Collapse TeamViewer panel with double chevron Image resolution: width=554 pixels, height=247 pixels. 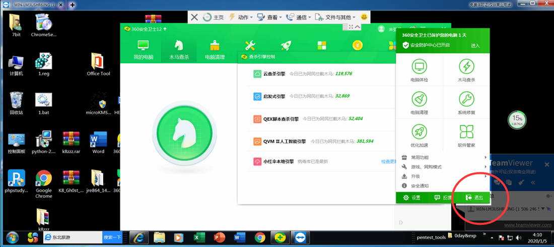[x=533, y=182]
